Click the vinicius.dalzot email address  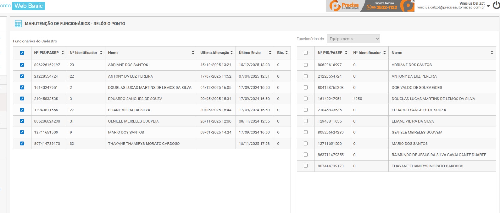tap(451, 7)
